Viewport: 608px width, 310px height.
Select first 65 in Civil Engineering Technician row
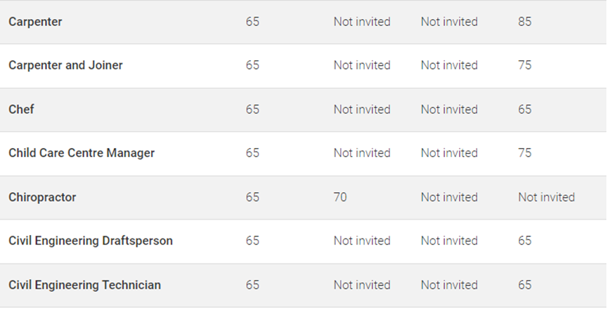coord(252,285)
